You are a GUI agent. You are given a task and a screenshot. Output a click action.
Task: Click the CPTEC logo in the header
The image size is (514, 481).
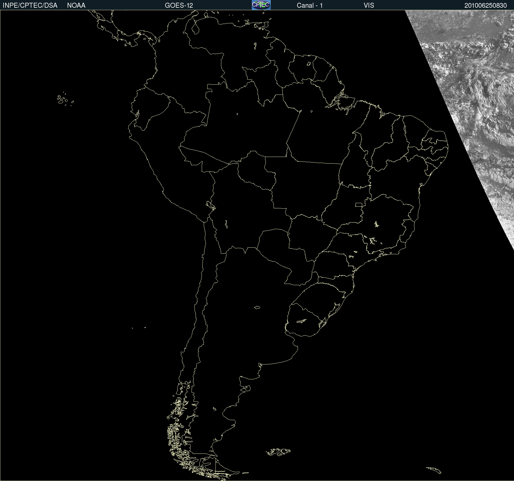point(261,5)
